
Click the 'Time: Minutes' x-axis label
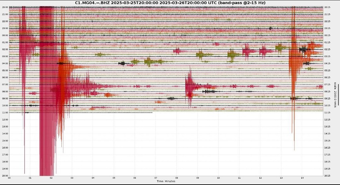tap(166, 181)
